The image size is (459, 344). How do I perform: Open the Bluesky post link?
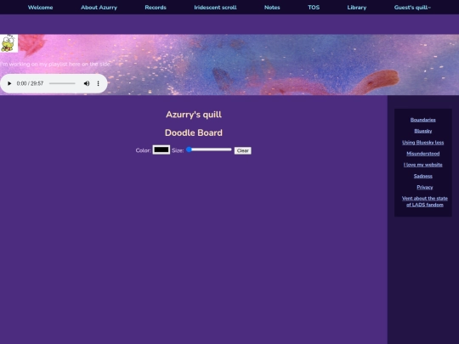tap(422, 131)
